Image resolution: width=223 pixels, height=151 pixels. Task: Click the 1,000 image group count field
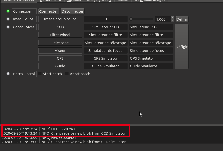pyautogui.click(x=162, y=19)
